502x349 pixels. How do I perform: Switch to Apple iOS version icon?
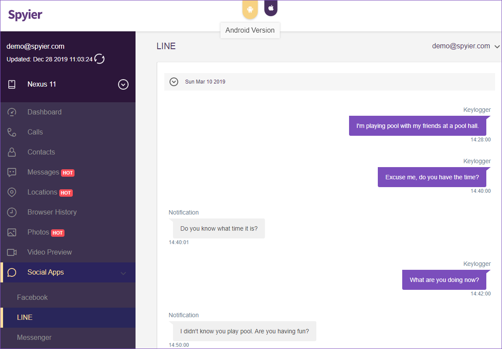coord(271,8)
